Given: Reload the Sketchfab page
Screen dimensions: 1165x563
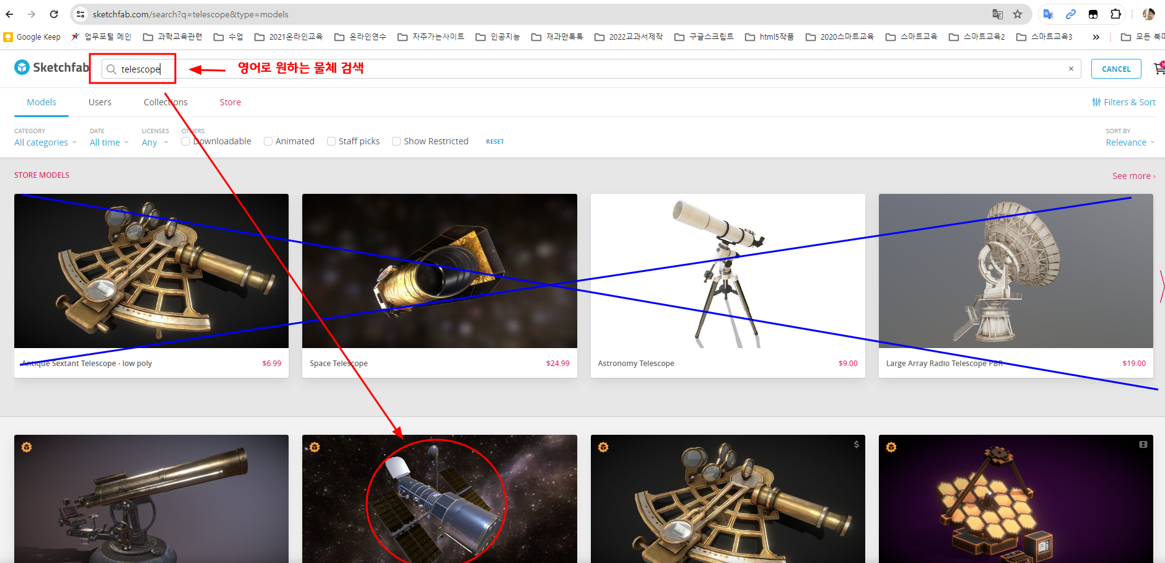Looking at the screenshot, I should tap(54, 14).
